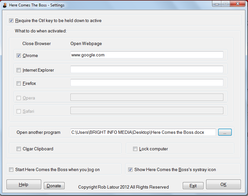248x196 pixels.
Task: Click the Firefox webpage input field
Action: pyautogui.click(x=147, y=83)
